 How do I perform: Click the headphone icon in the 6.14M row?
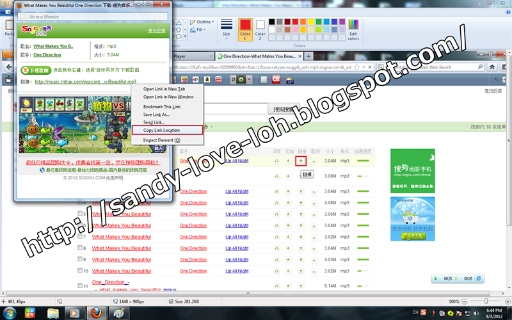tap(276, 286)
